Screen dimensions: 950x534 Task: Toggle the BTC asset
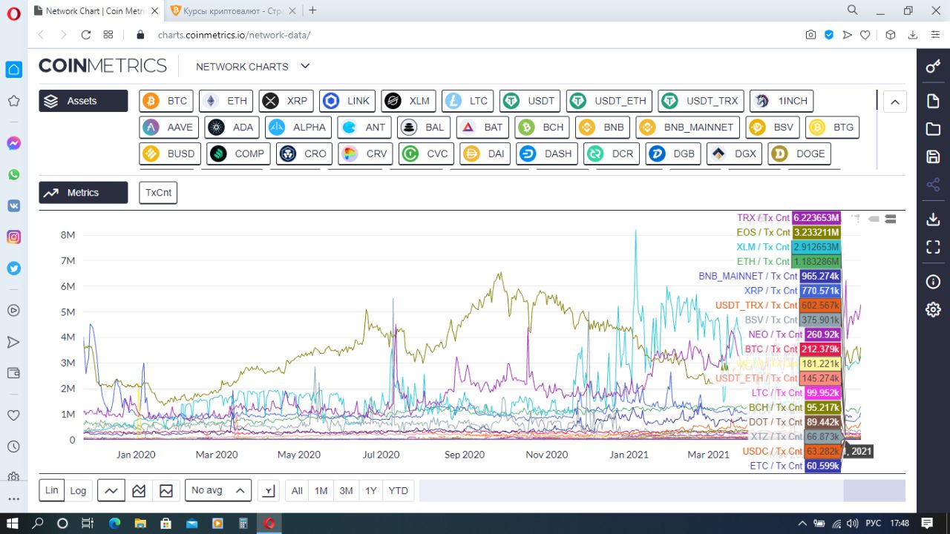coord(167,101)
